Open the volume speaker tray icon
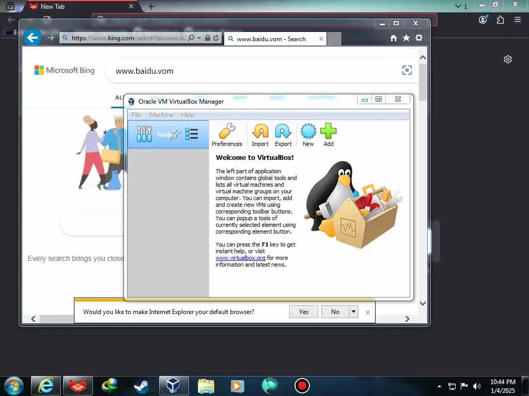The height and width of the screenshot is (396, 529). pos(477,386)
